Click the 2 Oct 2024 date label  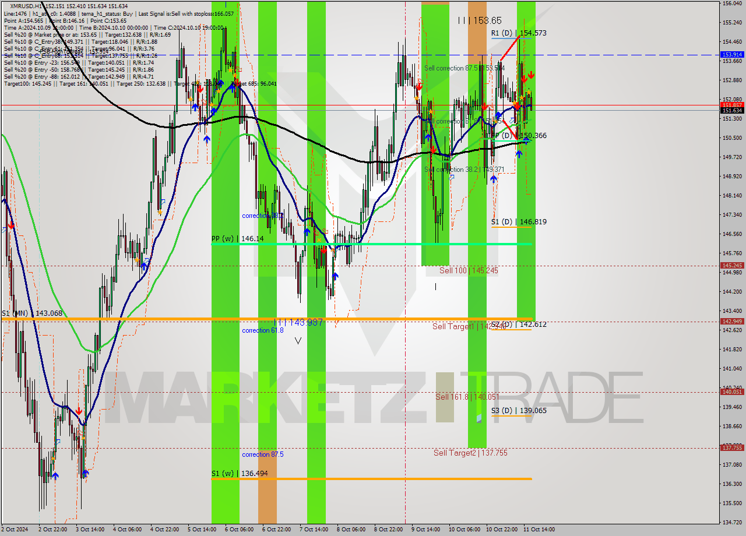(15, 530)
